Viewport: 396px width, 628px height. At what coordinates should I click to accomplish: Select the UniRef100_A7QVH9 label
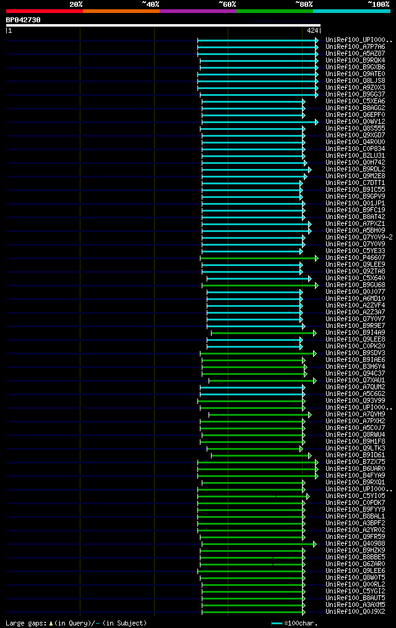coord(355,415)
